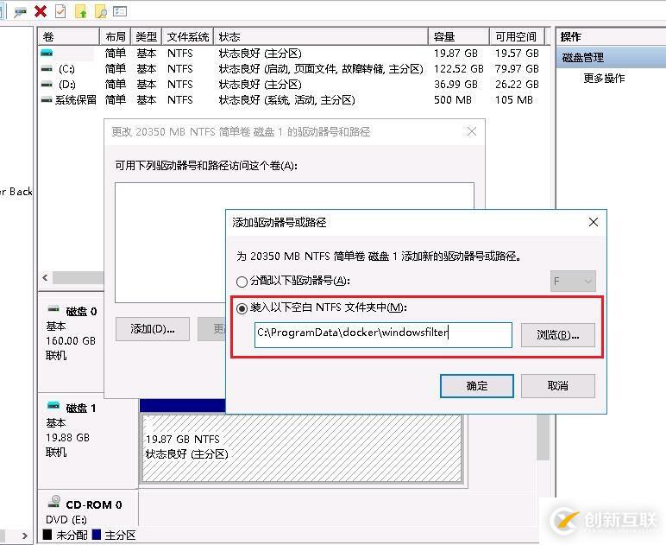Click the red X delete toolbar icon
Viewport: 666px width, 545px height.
(41, 11)
